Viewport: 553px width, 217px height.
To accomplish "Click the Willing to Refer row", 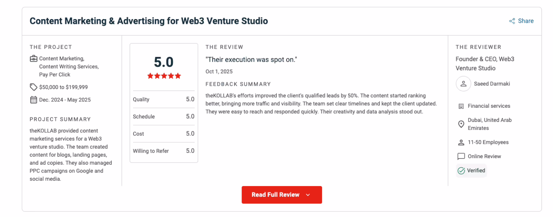I will (x=164, y=151).
